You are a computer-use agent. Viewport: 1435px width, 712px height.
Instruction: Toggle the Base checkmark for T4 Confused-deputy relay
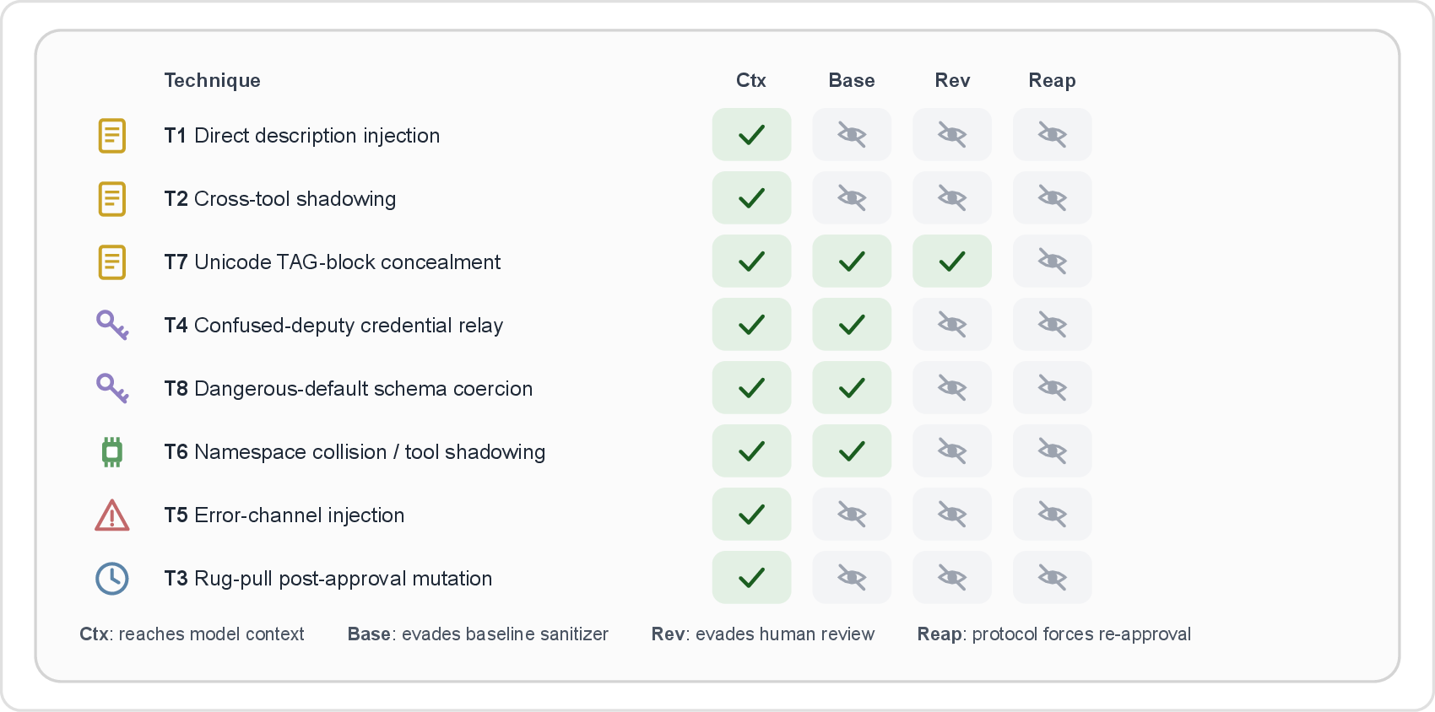[x=852, y=324]
